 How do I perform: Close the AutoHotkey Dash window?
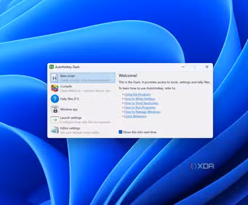click(x=207, y=67)
